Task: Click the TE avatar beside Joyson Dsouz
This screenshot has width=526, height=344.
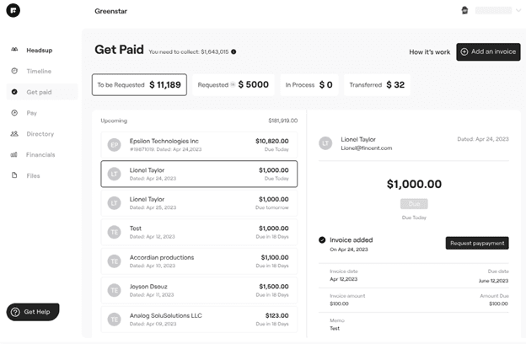Action: click(114, 290)
